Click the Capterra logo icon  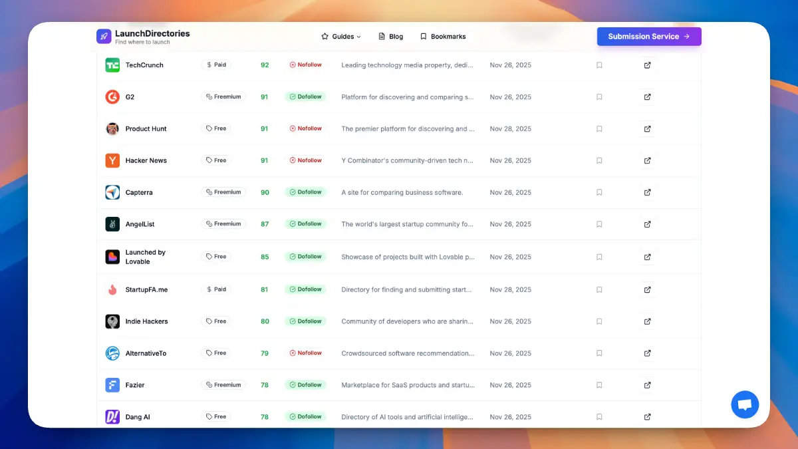pyautogui.click(x=112, y=192)
